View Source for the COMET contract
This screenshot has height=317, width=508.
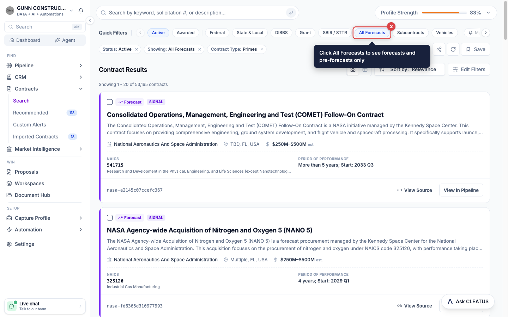[415, 190]
